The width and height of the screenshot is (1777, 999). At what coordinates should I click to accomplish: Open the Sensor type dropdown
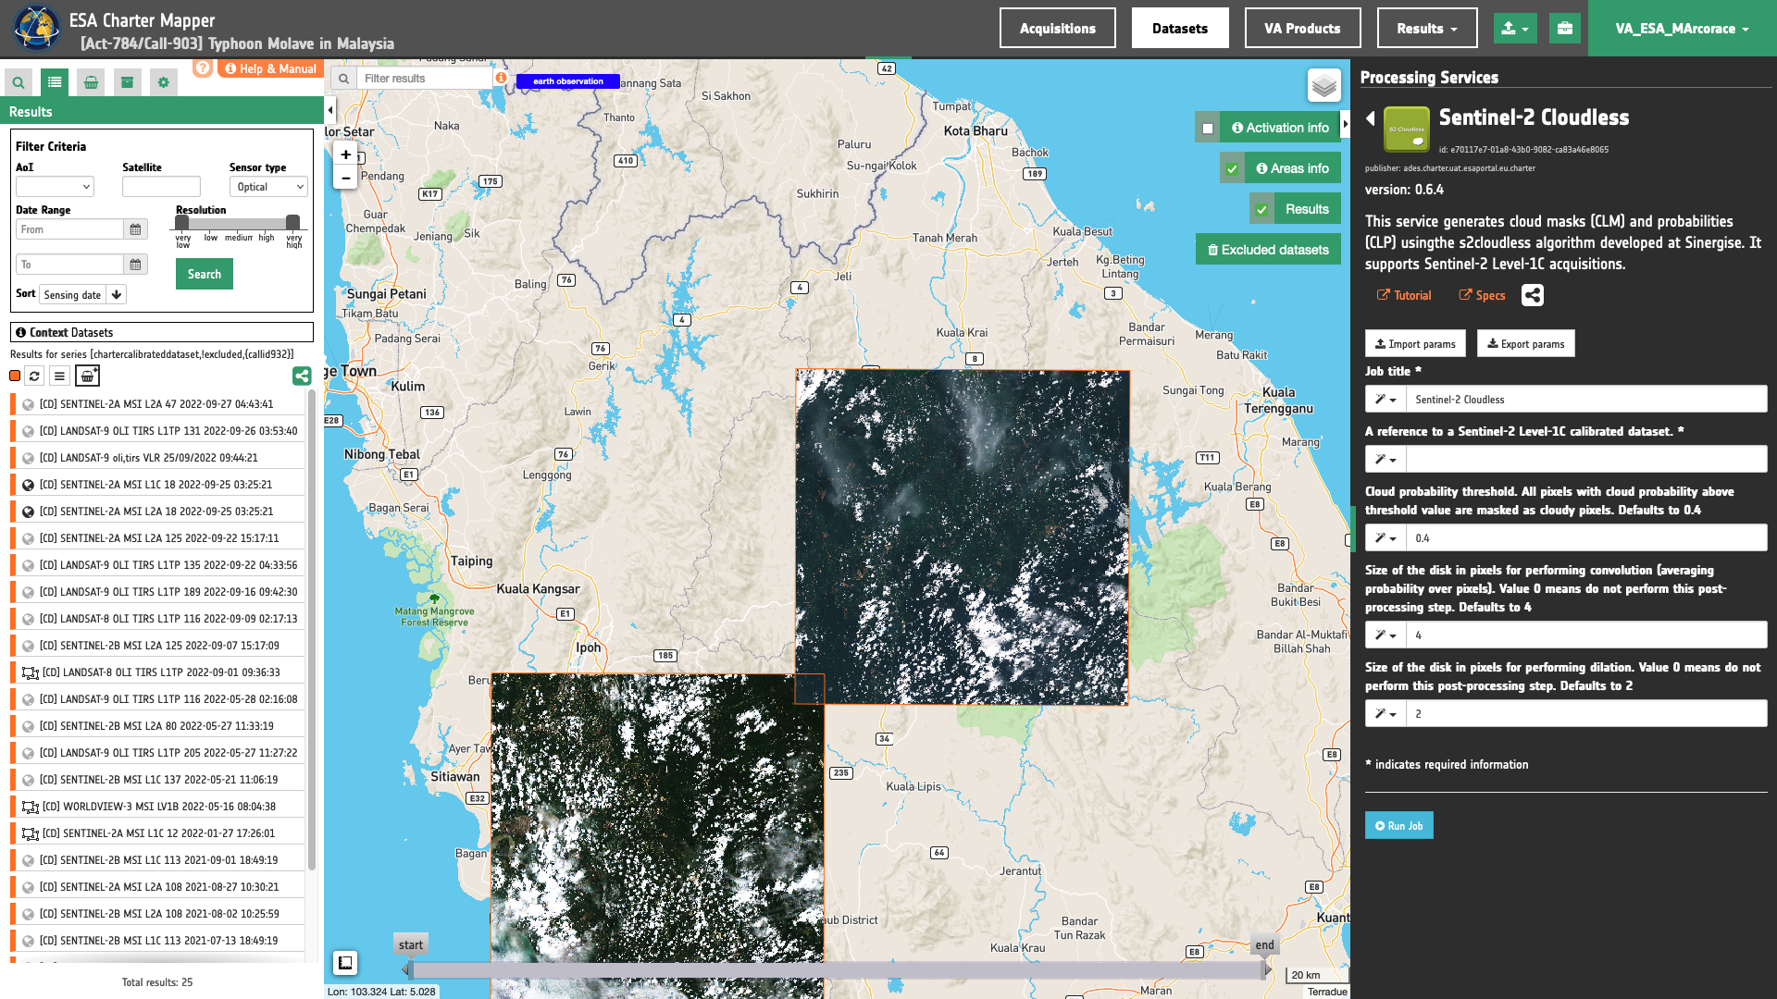point(268,187)
